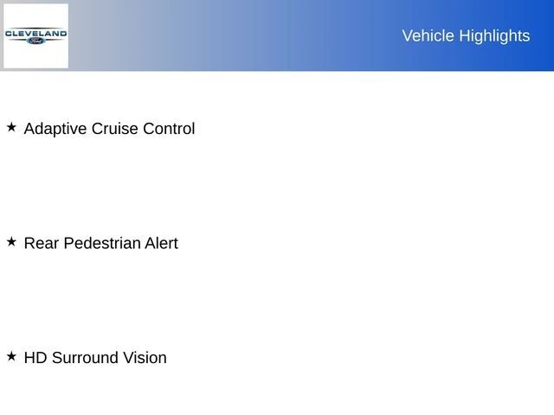
Task: Click the blue gradient header banner
Action: (x=260, y=35)
